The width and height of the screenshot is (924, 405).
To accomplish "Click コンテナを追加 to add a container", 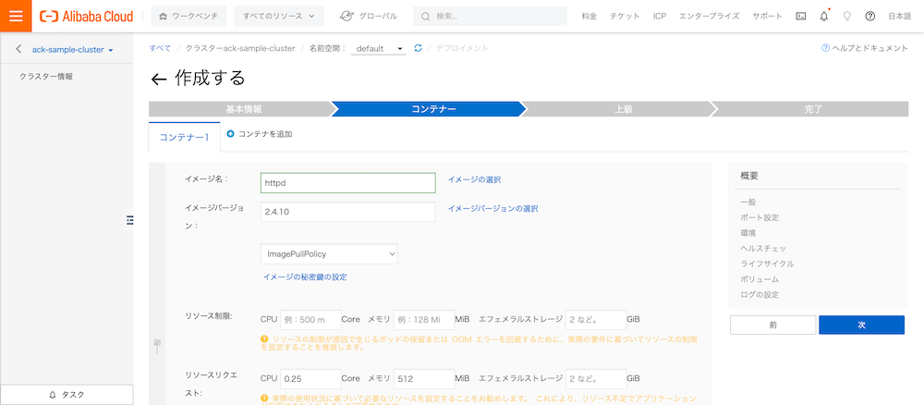I will pos(260,134).
